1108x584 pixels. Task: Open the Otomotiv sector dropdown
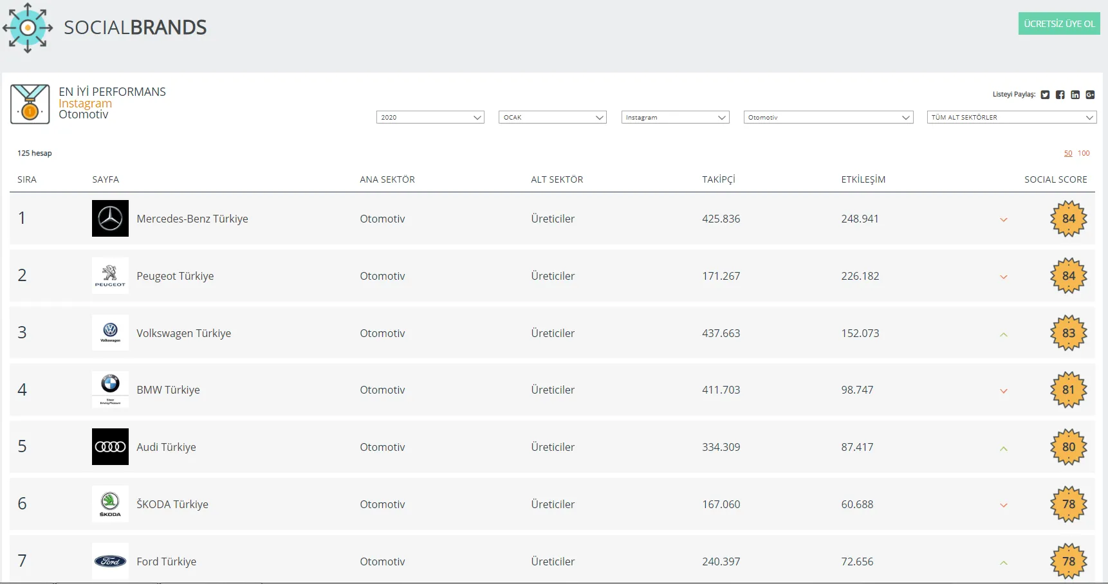829,117
